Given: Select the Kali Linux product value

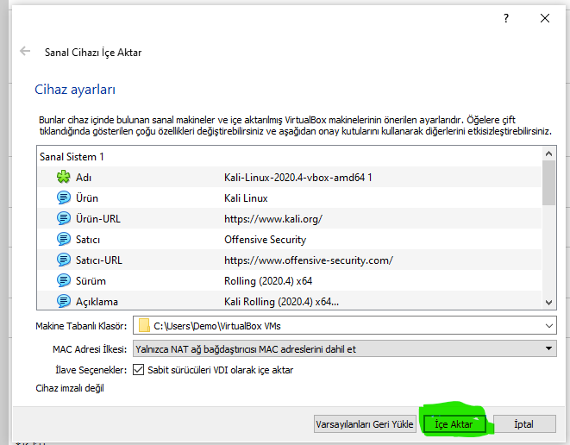Looking at the screenshot, I should pos(246,197).
